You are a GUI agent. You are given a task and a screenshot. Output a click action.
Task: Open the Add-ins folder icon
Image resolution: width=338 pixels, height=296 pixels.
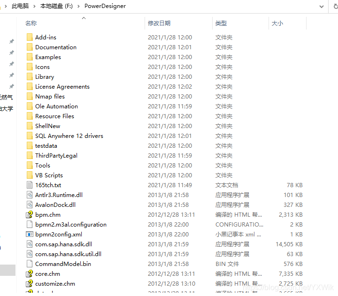[30, 37]
